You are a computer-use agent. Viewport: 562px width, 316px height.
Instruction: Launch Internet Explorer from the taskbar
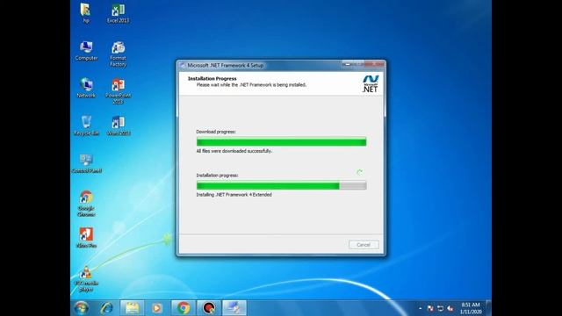tap(106, 308)
